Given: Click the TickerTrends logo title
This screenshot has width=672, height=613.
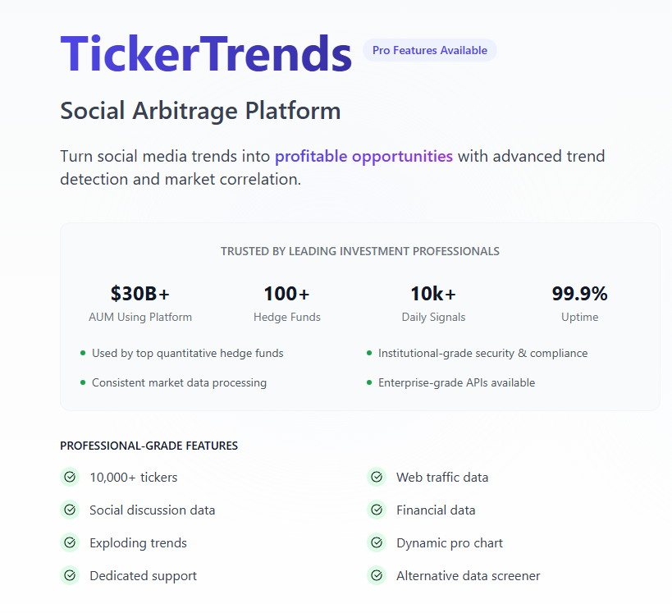Looking at the screenshot, I should [x=206, y=53].
